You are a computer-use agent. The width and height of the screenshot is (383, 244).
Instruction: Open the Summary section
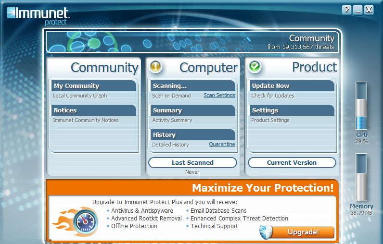click(x=193, y=110)
